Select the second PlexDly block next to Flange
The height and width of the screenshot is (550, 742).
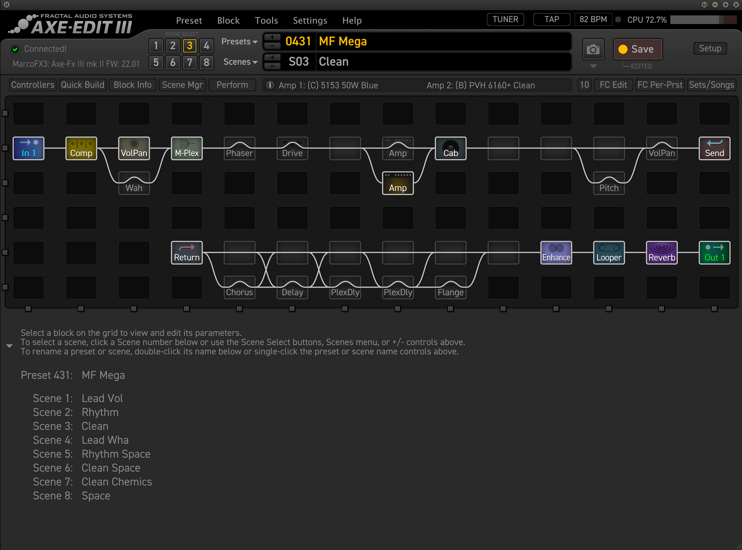tap(398, 288)
